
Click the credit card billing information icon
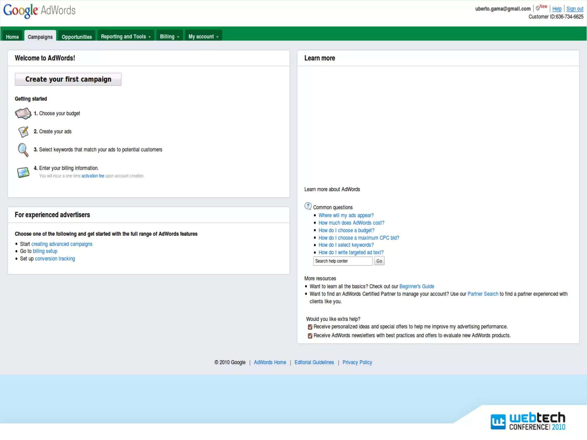coord(23,172)
